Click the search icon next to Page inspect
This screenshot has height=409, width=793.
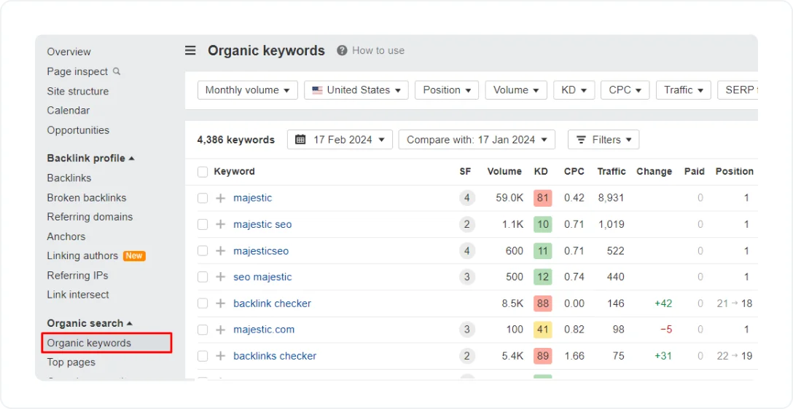point(117,71)
